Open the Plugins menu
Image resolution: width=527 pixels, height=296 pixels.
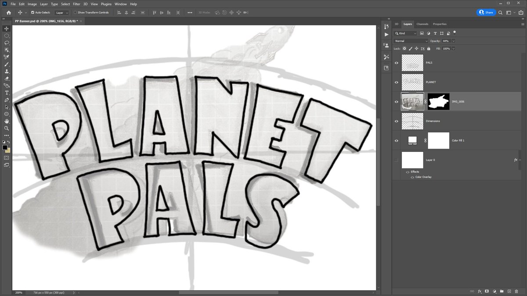click(x=106, y=4)
